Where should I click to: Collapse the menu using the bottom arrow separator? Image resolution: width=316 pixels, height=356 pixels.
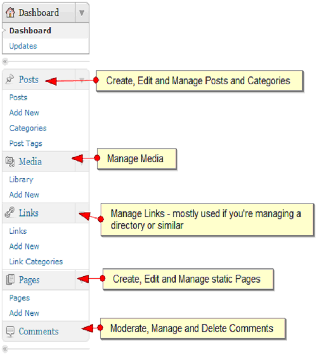5,349
